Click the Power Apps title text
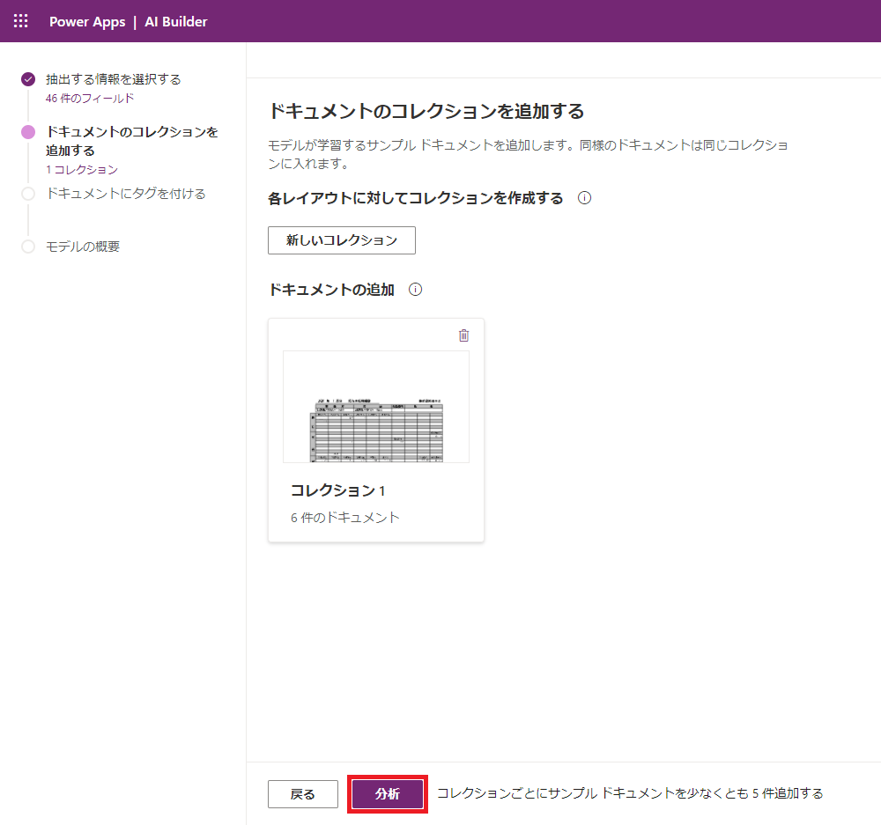The image size is (881, 825). pyautogui.click(x=87, y=22)
